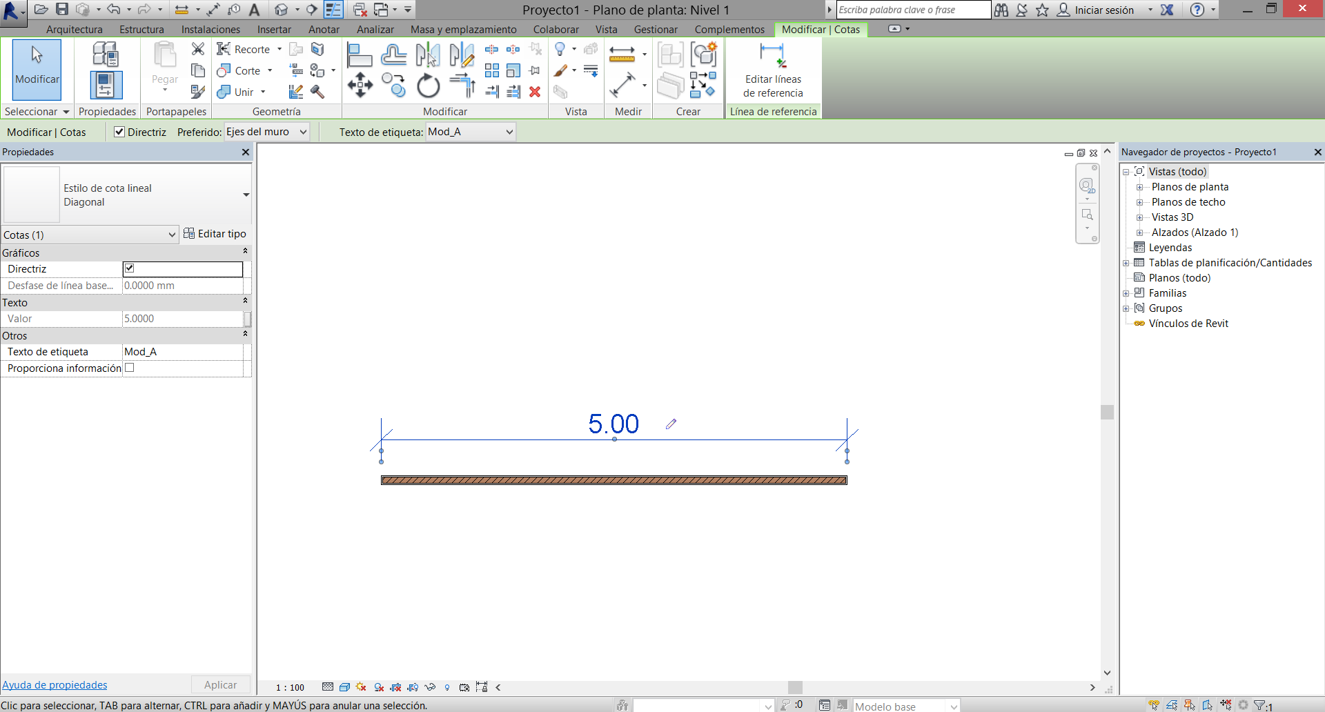Enable the Proporciona información checkbox

(x=130, y=368)
